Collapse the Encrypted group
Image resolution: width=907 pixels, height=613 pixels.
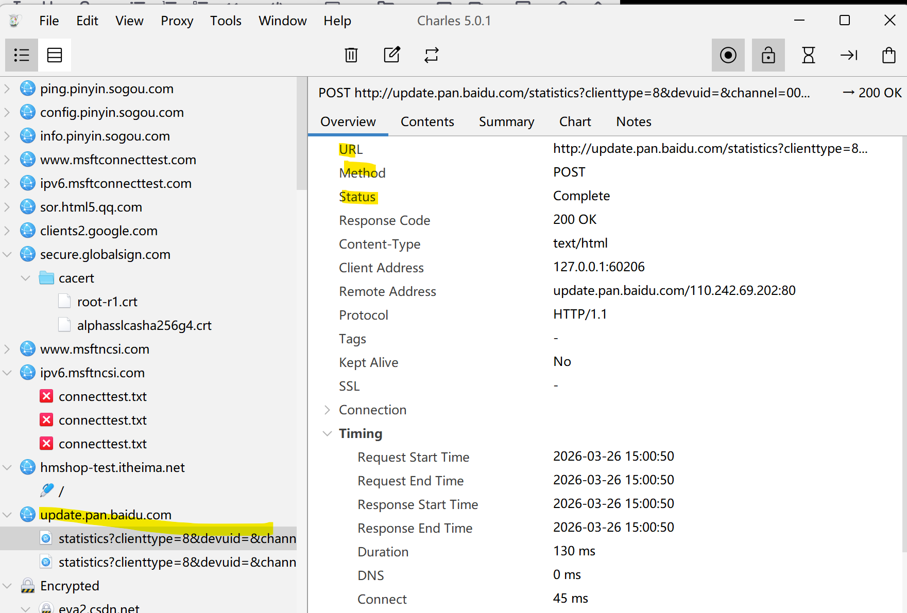point(7,586)
